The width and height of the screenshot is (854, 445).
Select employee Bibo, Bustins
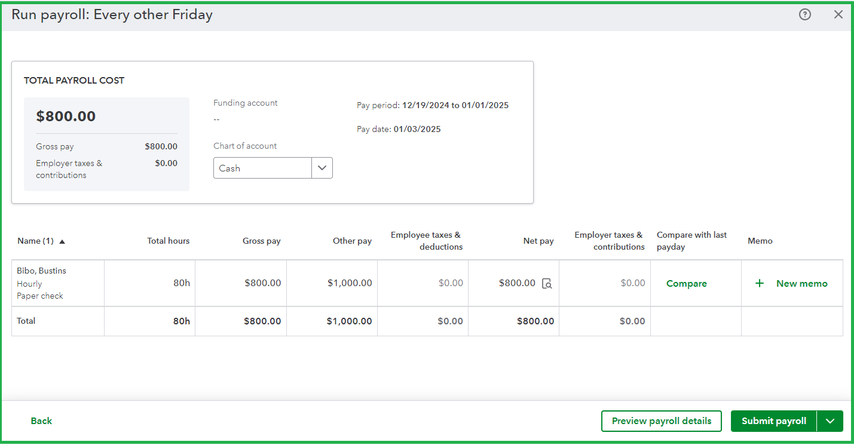pos(41,271)
